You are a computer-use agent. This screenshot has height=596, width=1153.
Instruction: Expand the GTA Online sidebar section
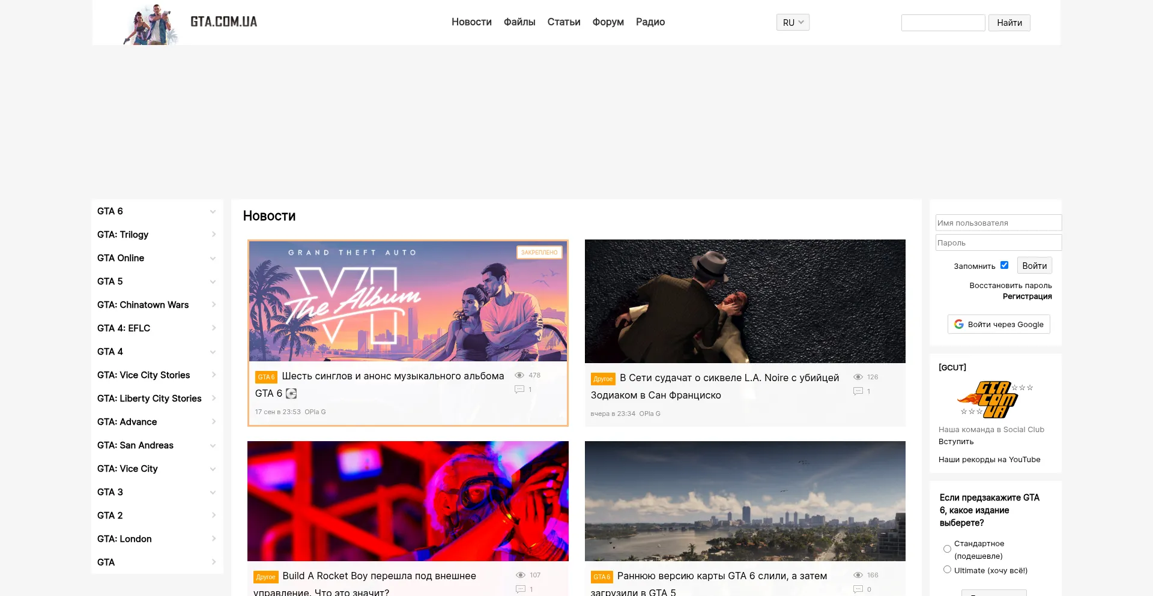coord(213,258)
